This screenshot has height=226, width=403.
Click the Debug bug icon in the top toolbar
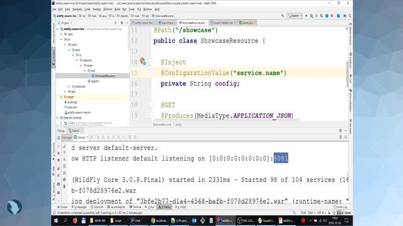tap(312, 16)
